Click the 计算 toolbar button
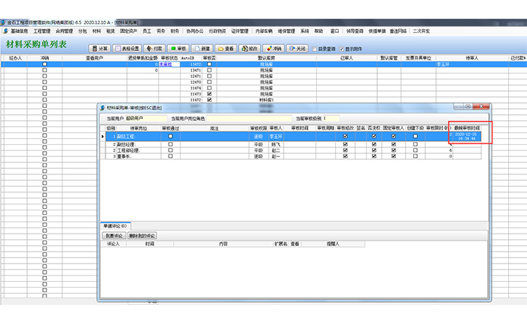 100,48
